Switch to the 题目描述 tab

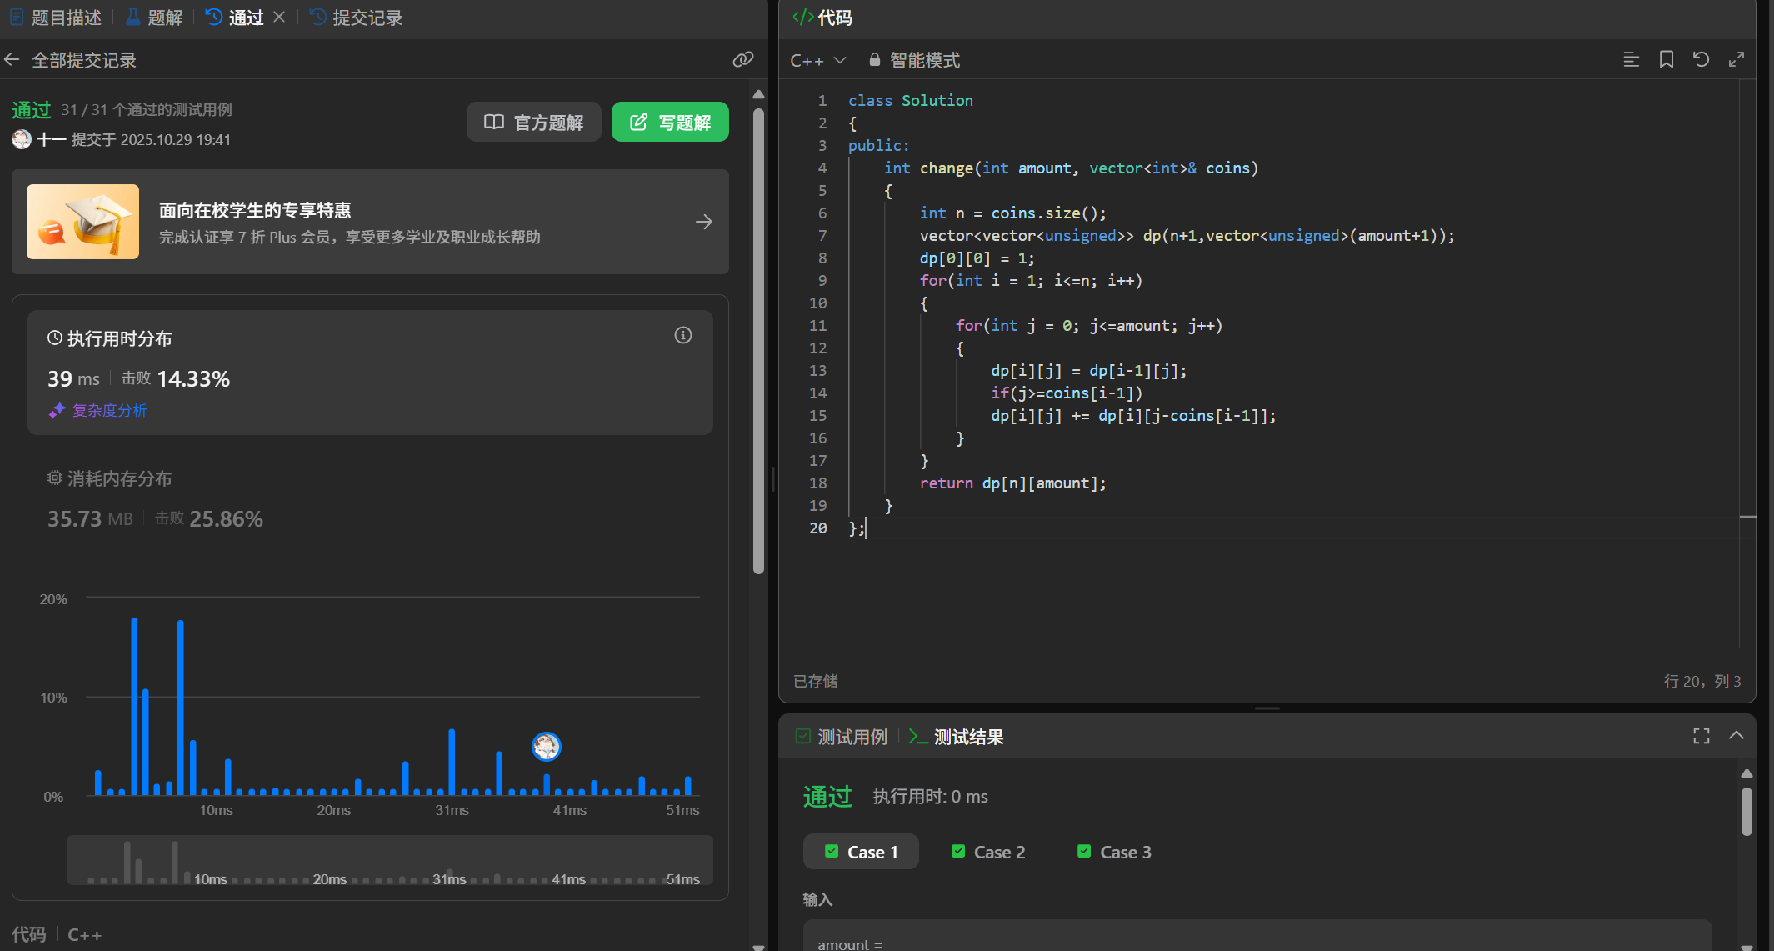[57, 18]
